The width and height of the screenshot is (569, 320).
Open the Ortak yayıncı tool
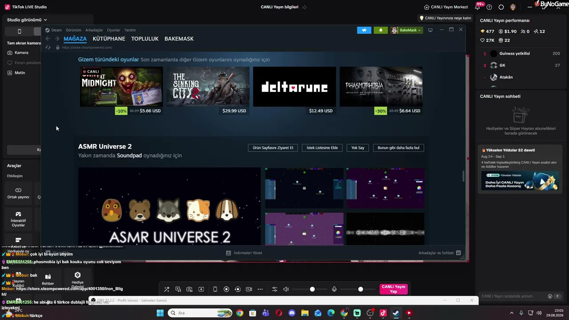coord(18,193)
